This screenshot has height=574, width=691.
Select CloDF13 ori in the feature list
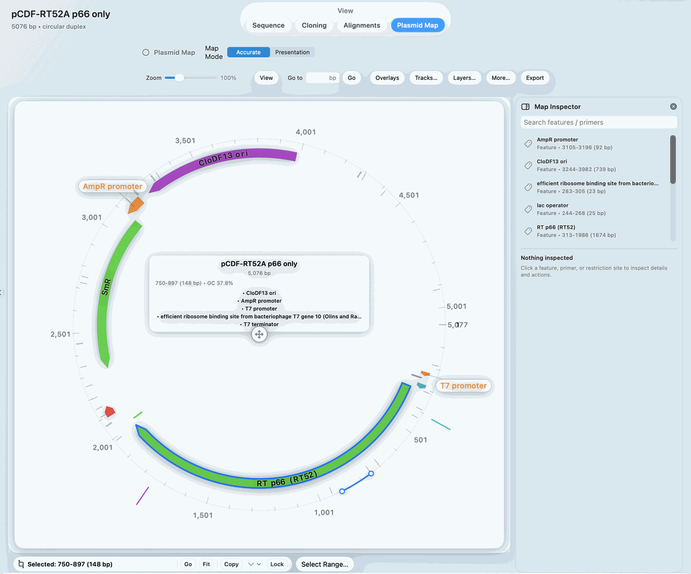click(x=594, y=165)
